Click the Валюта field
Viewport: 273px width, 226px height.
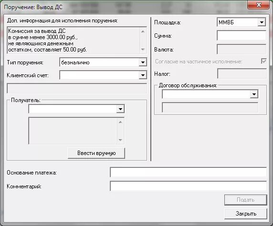[x=241, y=50]
